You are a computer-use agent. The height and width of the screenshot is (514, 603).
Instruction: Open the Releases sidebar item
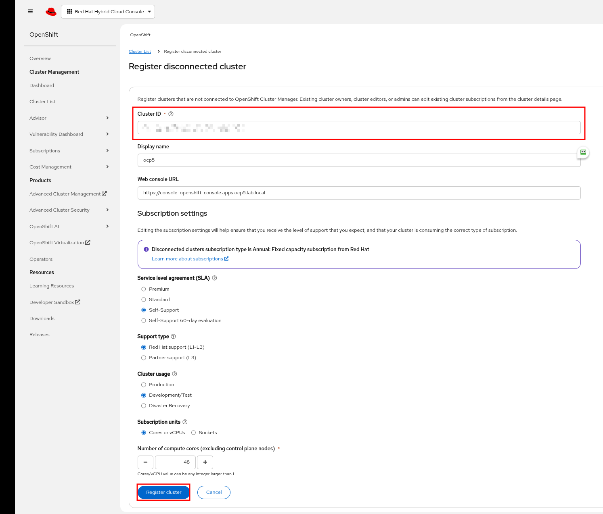pyautogui.click(x=40, y=335)
